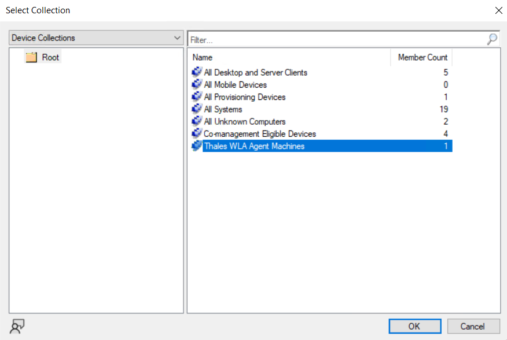The height and width of the screenshot is (340, 507).
Task: Dismiss the dialog with Cancel
Action: point(473,326)
